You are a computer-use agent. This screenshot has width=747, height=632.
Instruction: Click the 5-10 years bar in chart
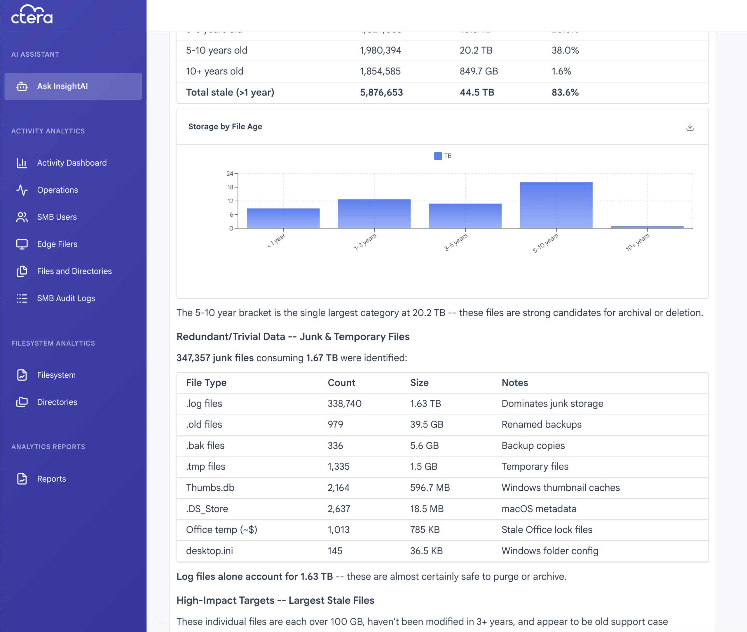[x=556, y=205]
